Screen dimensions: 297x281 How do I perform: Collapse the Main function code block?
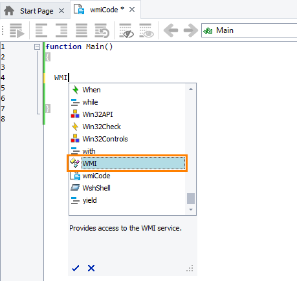[x=37, y=47]
